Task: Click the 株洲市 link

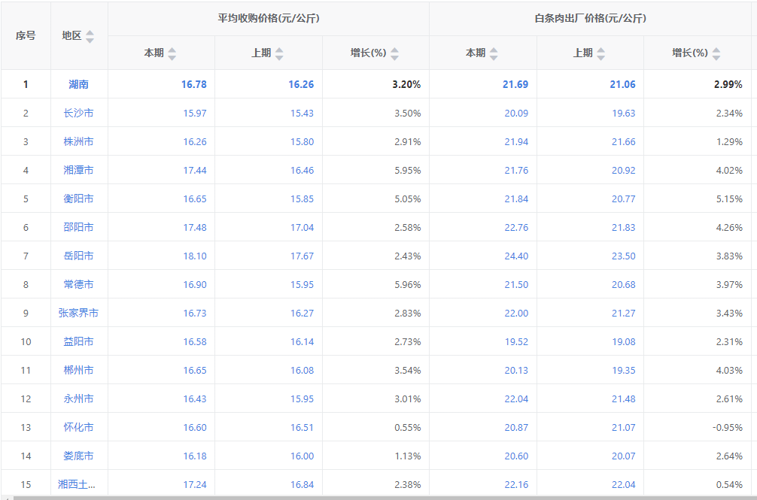Action: pyautogui.click(x=78, y=141)
